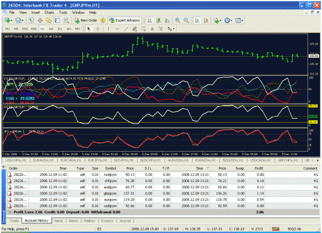Click the New Order button

point(86,20)
